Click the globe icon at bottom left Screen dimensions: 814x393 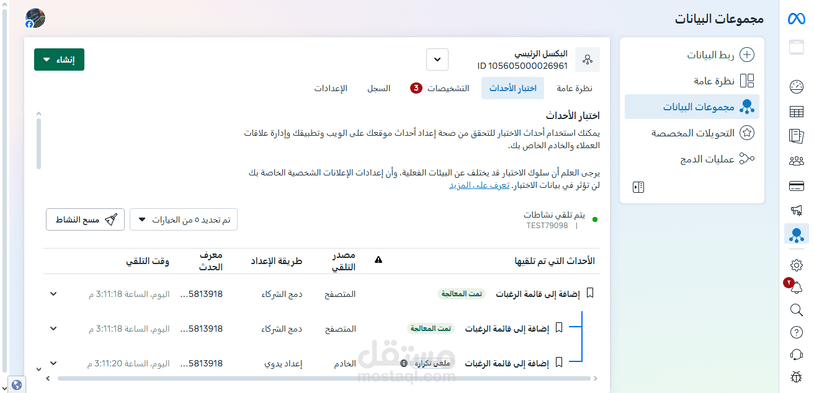point(17,385)
